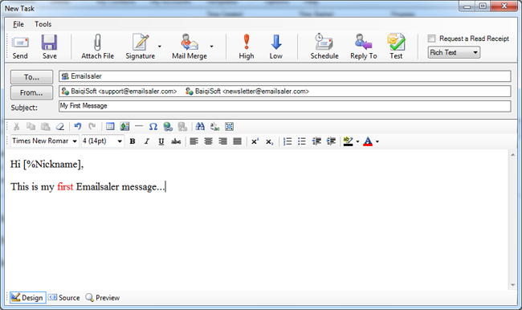Click the red word first in message body
The width and height of the screenshot is (522, 310).
pyautogui.click(x=65, y=186)
